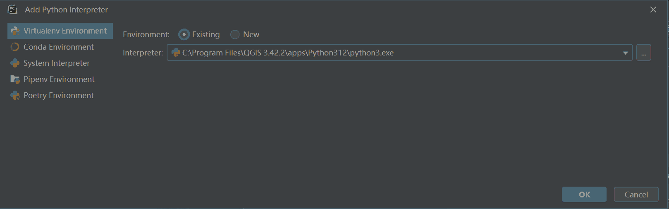The width and height of the screenshot is (669, 209).
Task: Choose the New environment radio option
Action: pos(235,34)
